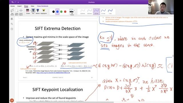Open the Home ribbon tab
The image size is (183, 103).
pyautogui.click(x=13, y=6)
